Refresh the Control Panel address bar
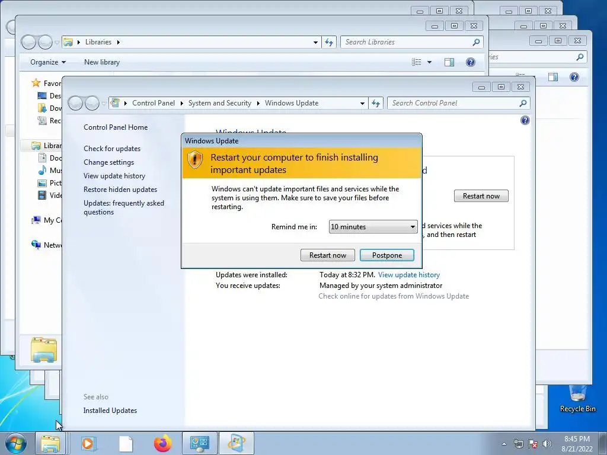 coord(375,103)
